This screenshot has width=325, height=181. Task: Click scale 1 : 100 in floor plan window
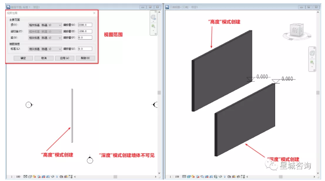tap(15, 177)
